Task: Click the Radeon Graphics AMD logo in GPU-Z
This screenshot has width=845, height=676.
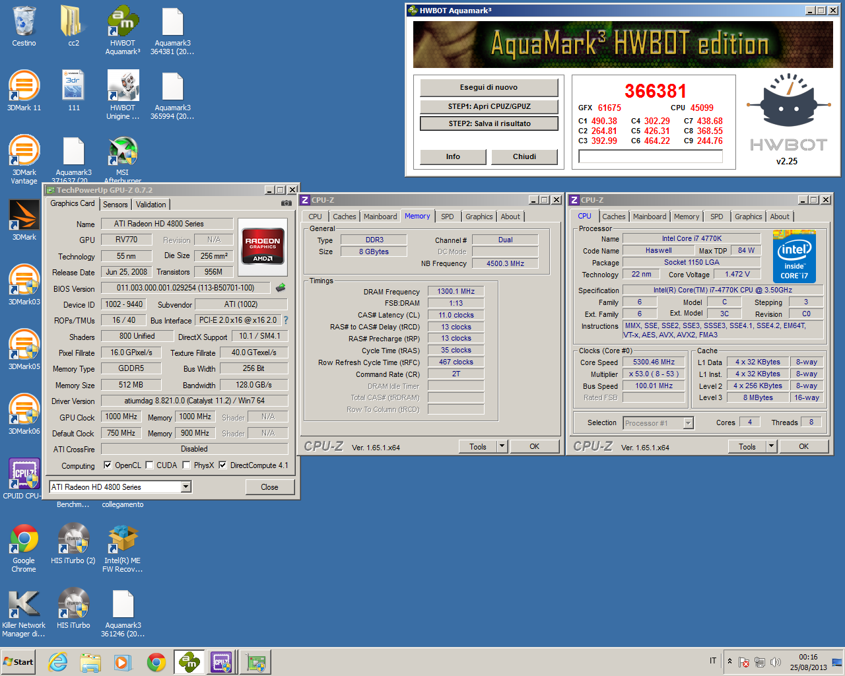Action: pos(263,246)
